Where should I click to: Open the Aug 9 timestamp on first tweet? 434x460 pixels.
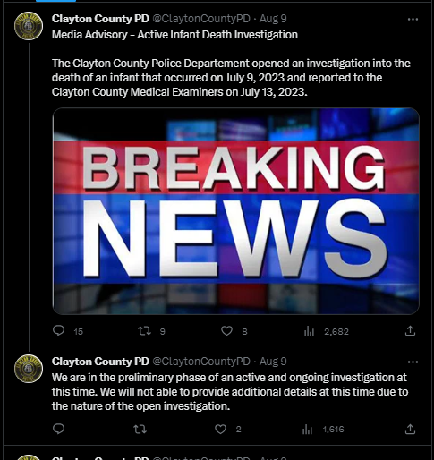273,19
